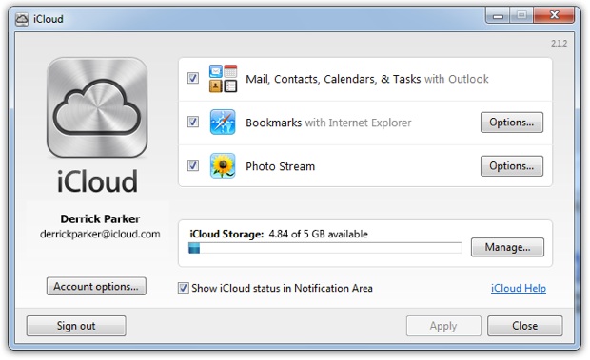Click the Apply button
The height and width of the screenshot is (360, 590).
(x=443, y=326)
